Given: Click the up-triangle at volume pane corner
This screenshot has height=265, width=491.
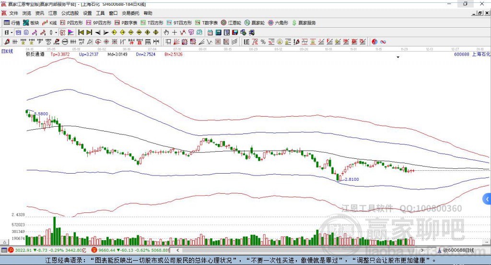Looking at the screenshot, I should pos(4,242).
